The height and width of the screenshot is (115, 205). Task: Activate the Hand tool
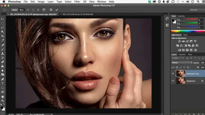click(2, 96)
